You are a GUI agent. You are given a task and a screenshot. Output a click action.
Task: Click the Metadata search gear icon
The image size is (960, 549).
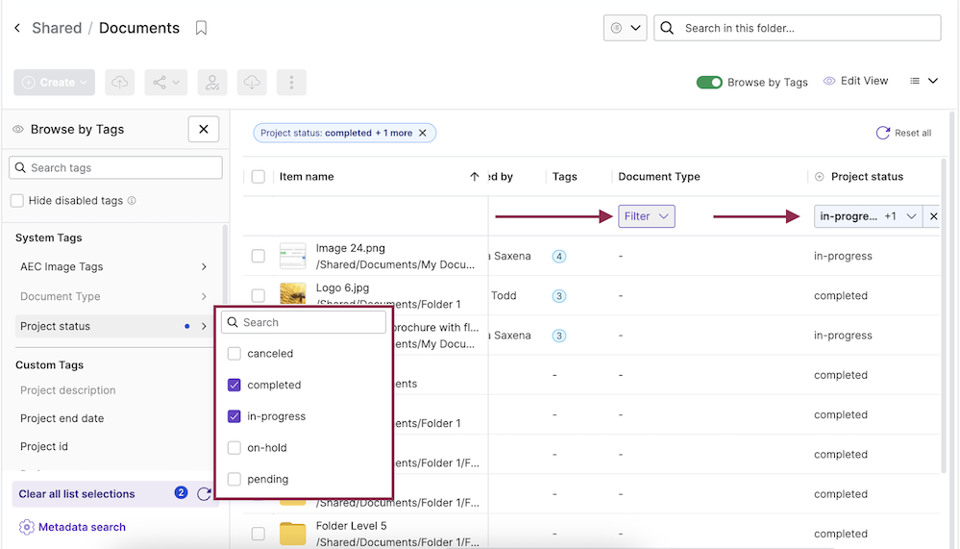pos(26,527)
